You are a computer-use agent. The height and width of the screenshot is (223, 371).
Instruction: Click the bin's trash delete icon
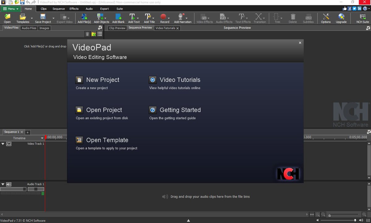click(87, 34)
